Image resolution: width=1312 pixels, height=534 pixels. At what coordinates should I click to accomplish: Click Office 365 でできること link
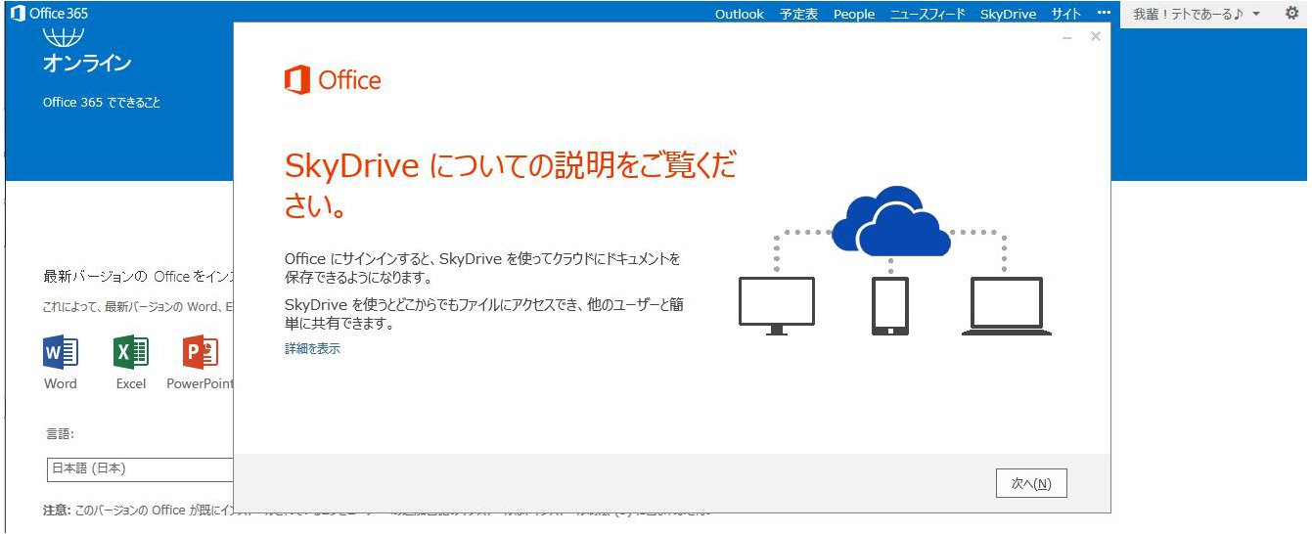[102, 103]
